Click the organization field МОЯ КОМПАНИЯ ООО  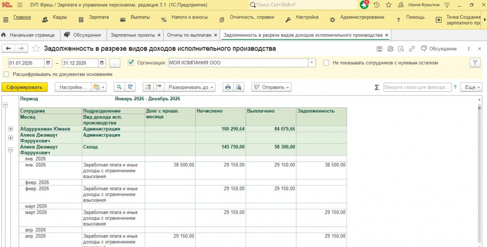[x=238, y=63]
